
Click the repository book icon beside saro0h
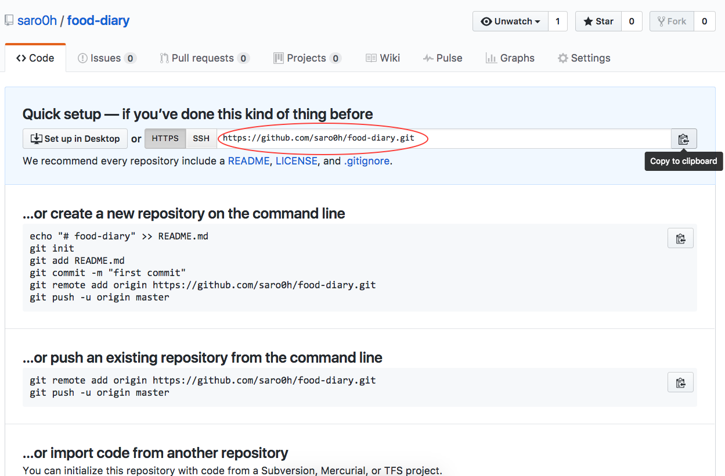click(9, 21)
